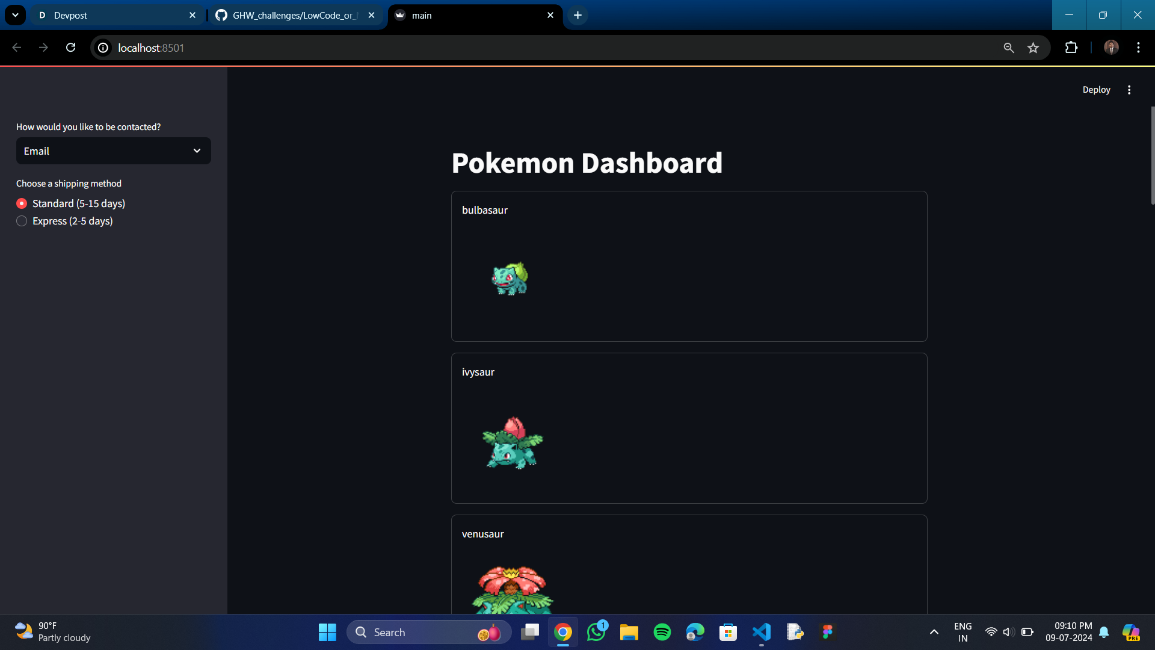Open the tab search dropdown arrow
The height and width of the screenshot is (650, 1155).
click(15, 15)
